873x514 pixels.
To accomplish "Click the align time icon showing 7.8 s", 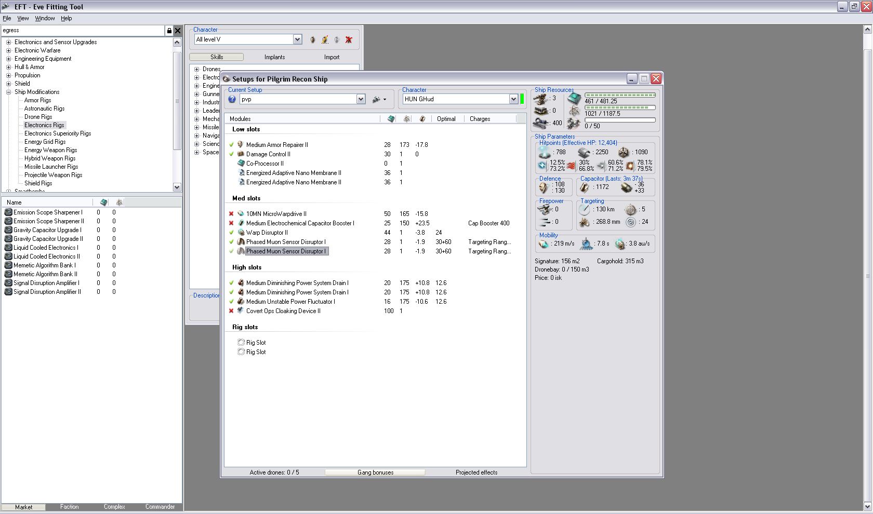I will click(x=587, y=244).
